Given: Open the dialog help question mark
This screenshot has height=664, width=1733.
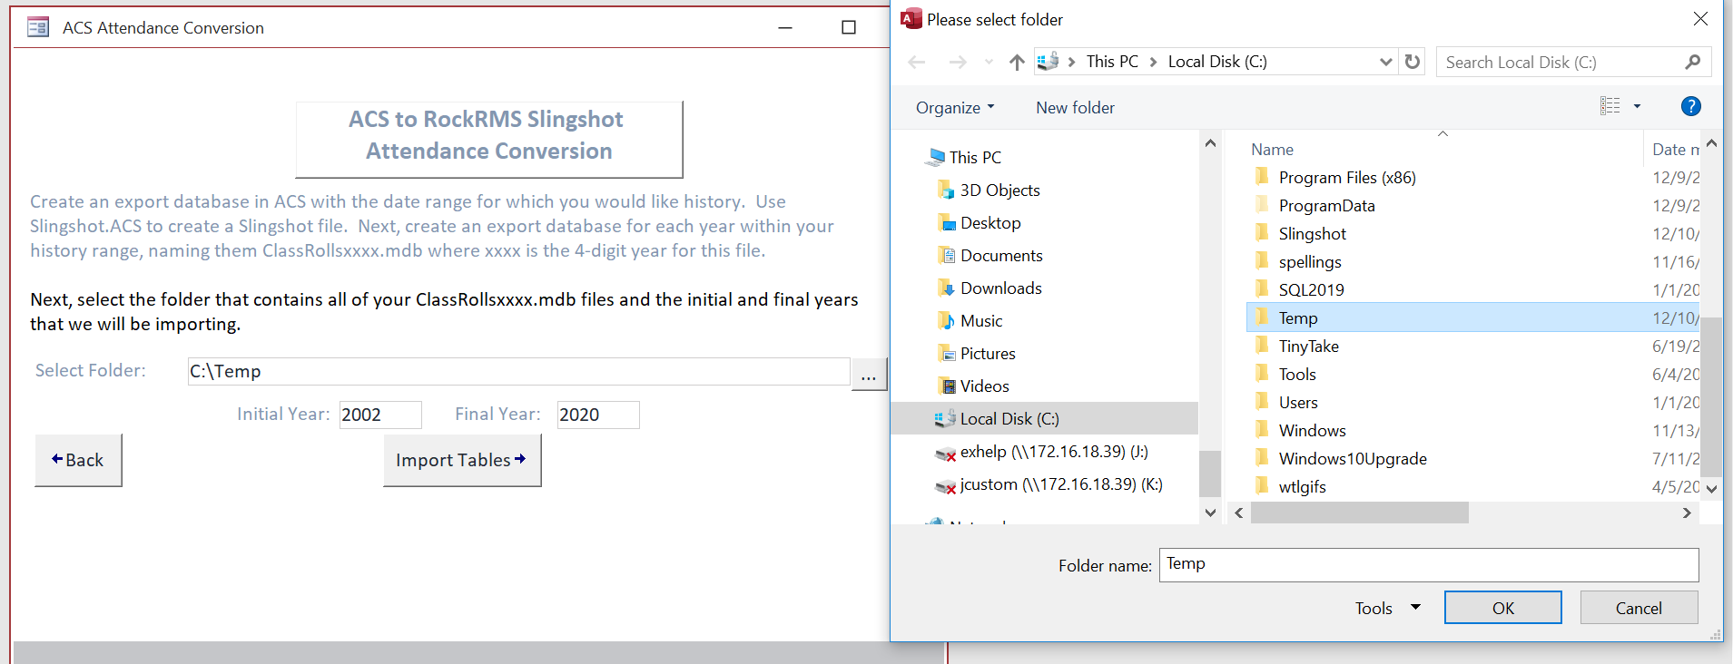Looking at the screenshot, I should click(1690, 106).
